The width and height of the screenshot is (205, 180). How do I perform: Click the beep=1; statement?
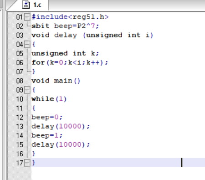(47, 135)
